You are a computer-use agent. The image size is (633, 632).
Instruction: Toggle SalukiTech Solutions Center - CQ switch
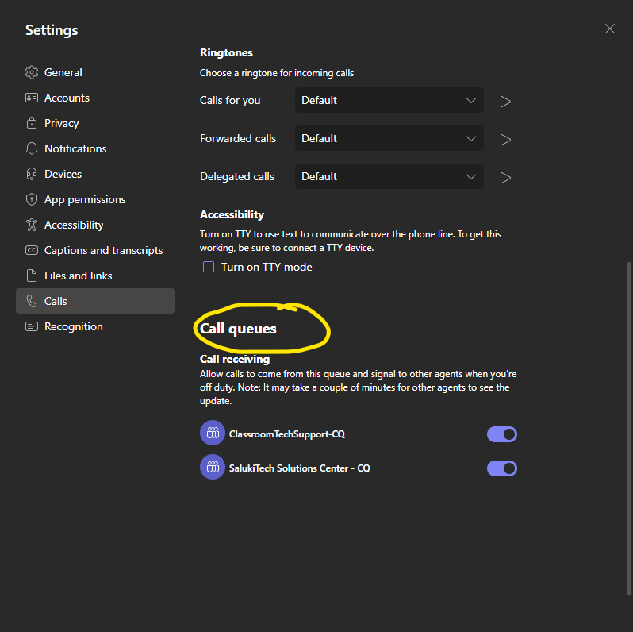[x=502, y=468]
